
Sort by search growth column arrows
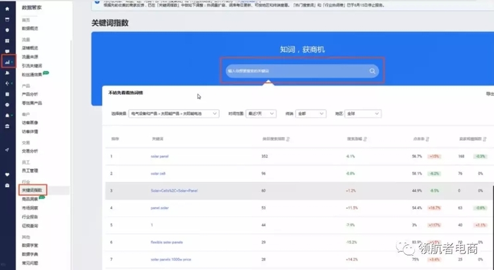click(x=365, y=139)
